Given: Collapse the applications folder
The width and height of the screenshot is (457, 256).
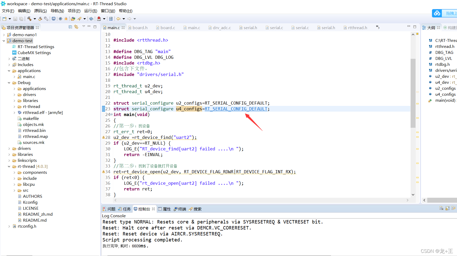Looking at the screenshot, I should click(9, 71).
